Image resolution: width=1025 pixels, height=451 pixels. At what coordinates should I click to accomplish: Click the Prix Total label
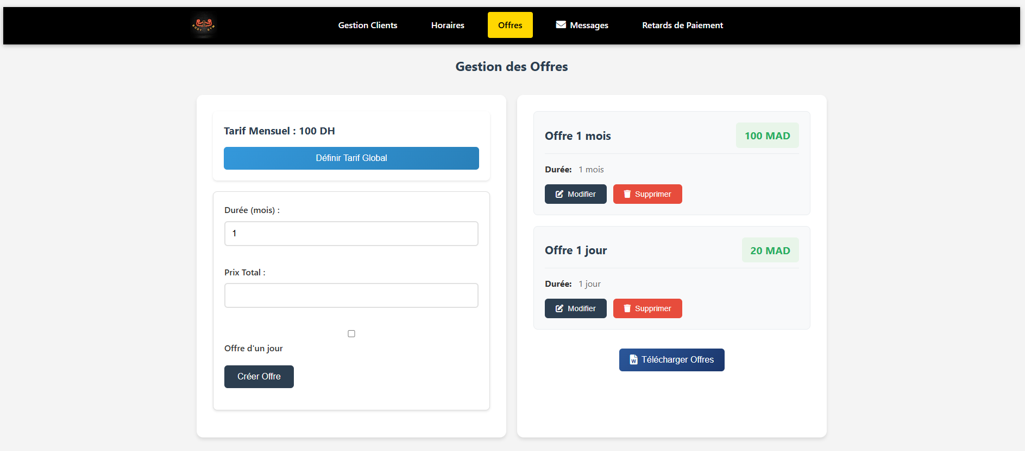(x=245, y=273)
